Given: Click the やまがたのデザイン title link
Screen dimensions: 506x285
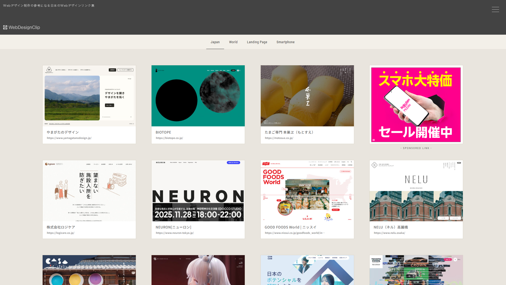Looking at the screenshot, I should [x=63, y=132].
